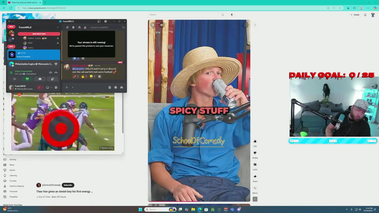Image resolution: width=379 pixels, height=213 pixels.
Task: Click YouTube search magnifier button
Action: [x=223, y=14]
